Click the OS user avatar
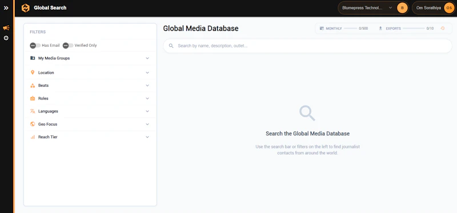 click(x=449, y=8)
